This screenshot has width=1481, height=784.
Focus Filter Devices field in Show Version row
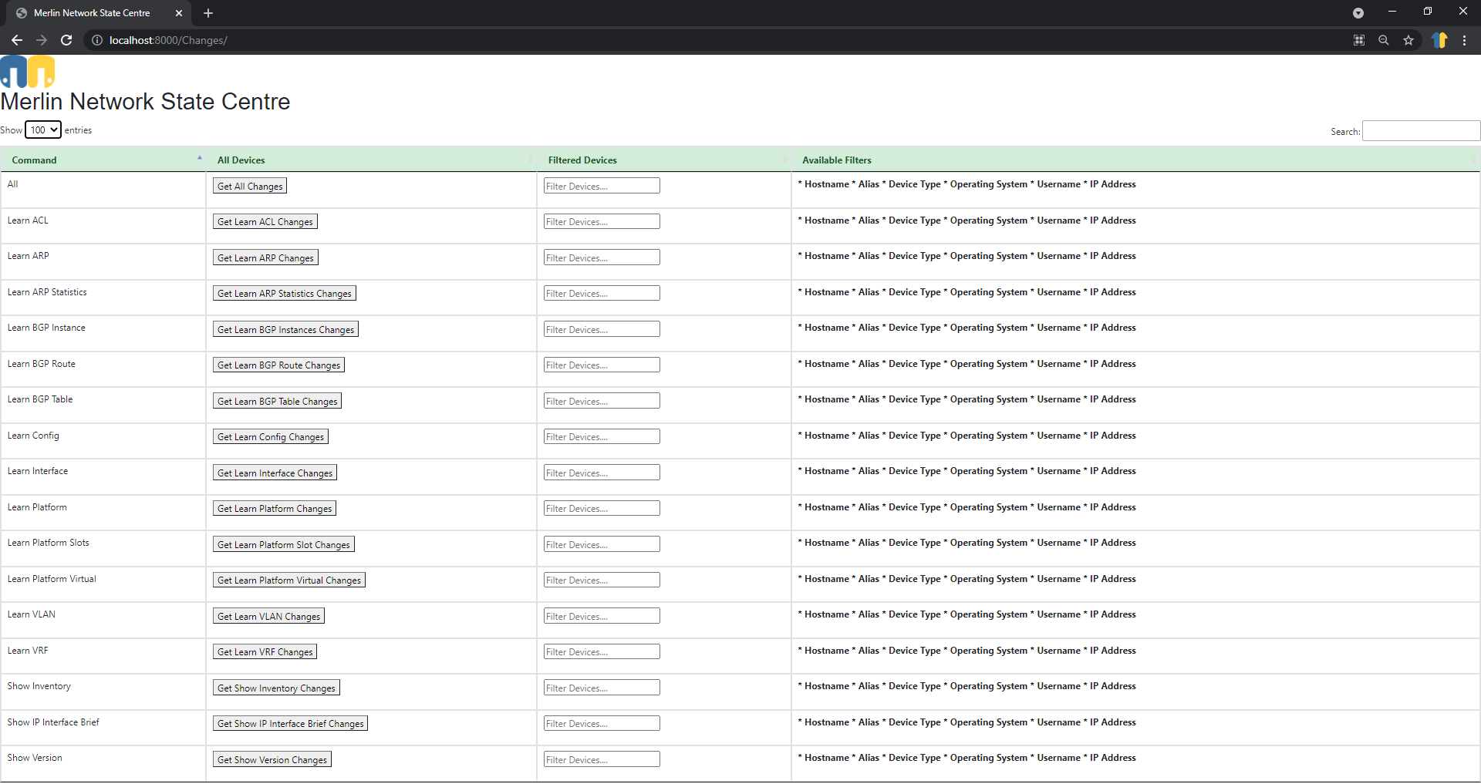tap(602, 759)
